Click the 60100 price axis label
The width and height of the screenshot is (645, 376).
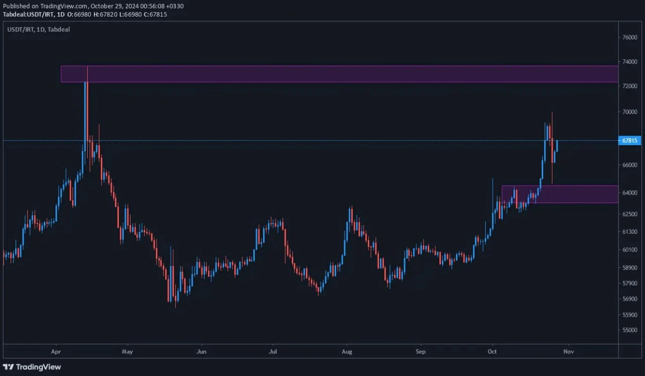(630, 249)
